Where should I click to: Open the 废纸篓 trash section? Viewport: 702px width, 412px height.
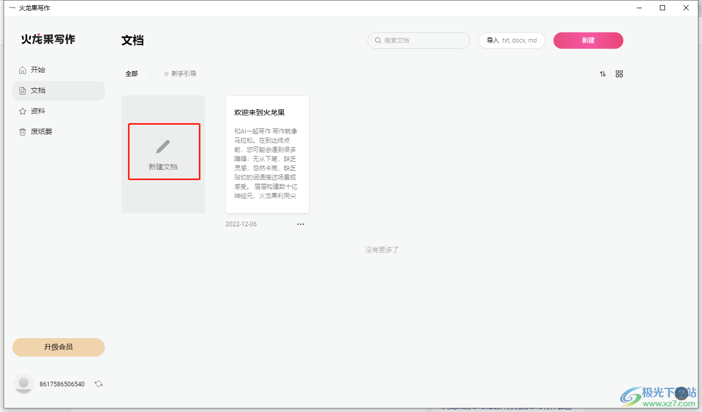[58, 131]
